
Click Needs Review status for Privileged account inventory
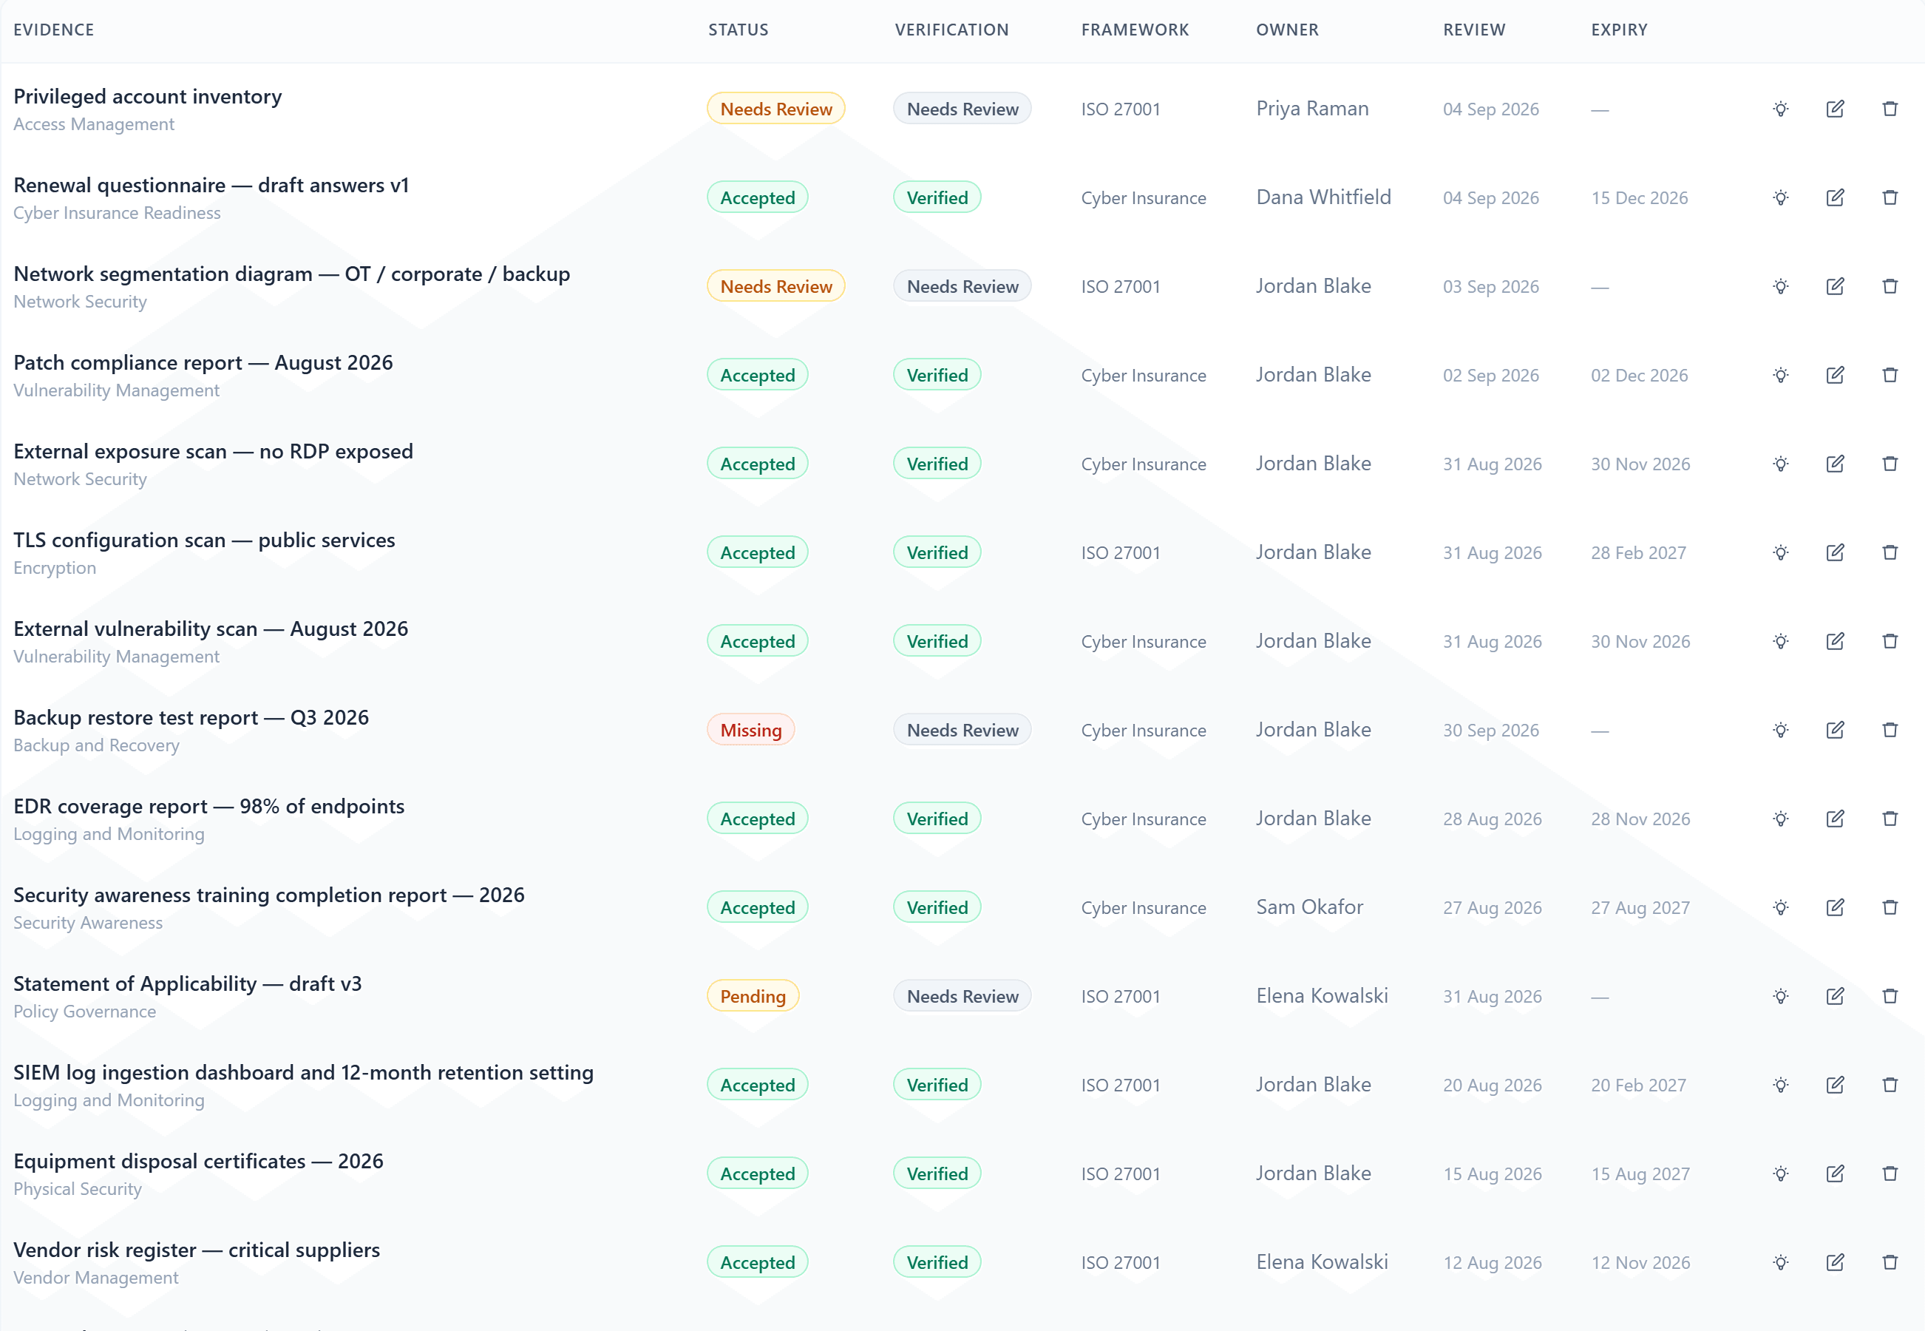point(776,109)
